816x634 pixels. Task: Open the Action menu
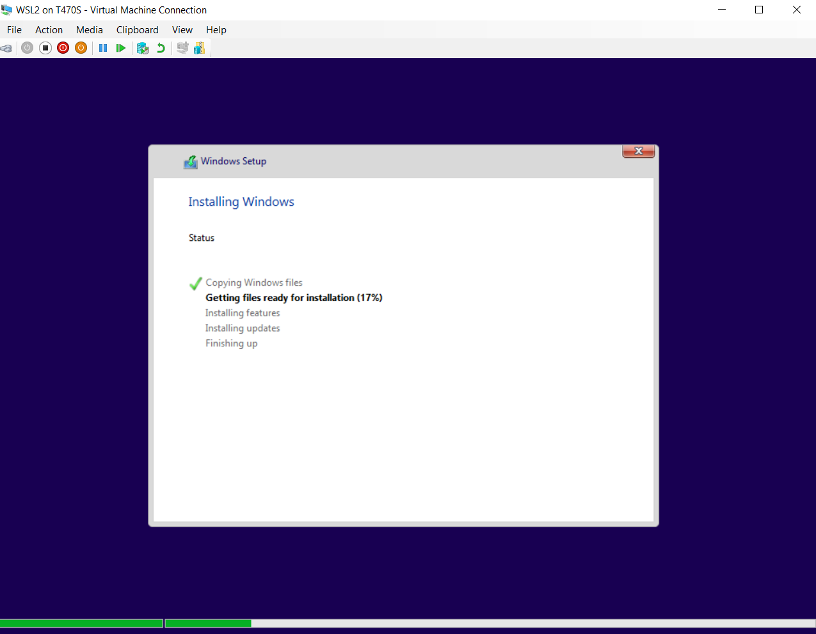click(x=49, y=29)
